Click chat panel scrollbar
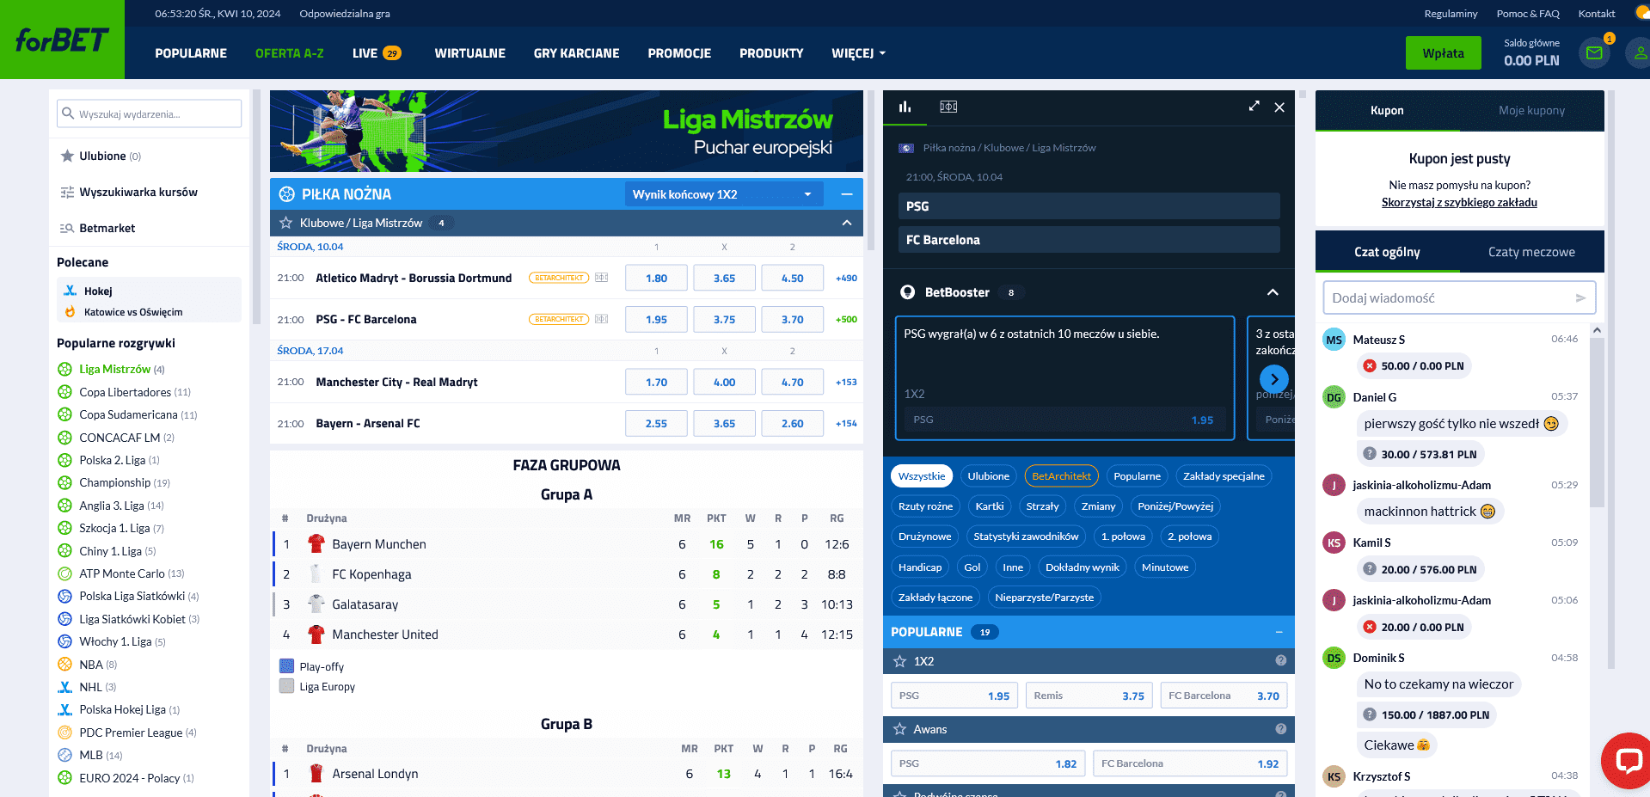1650x797 pixels. click(x=1597, y=421)
